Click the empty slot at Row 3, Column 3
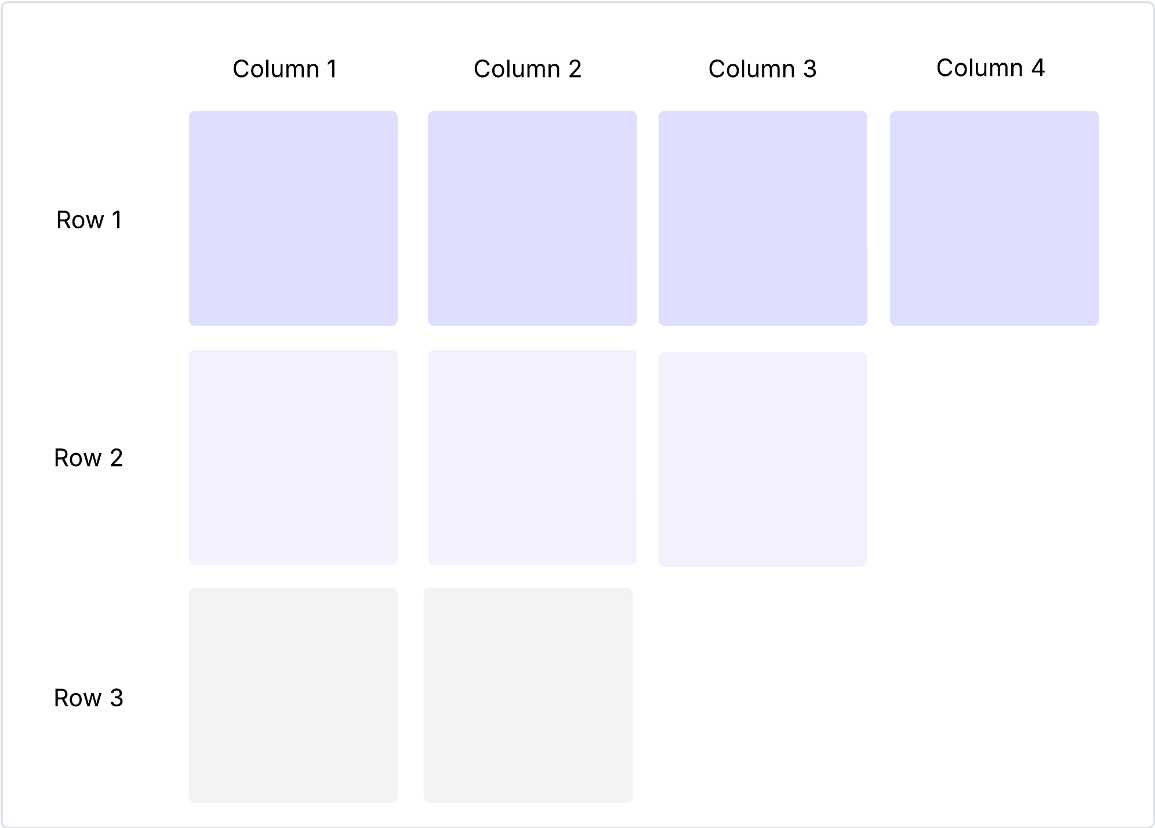This screenshot has width=1155, height=828. pyautogui.click(x=762, y=695)
